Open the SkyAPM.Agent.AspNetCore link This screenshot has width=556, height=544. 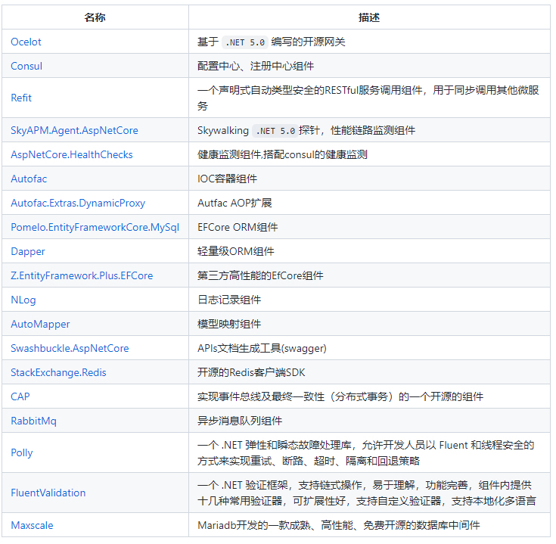[x=74, y=130]
